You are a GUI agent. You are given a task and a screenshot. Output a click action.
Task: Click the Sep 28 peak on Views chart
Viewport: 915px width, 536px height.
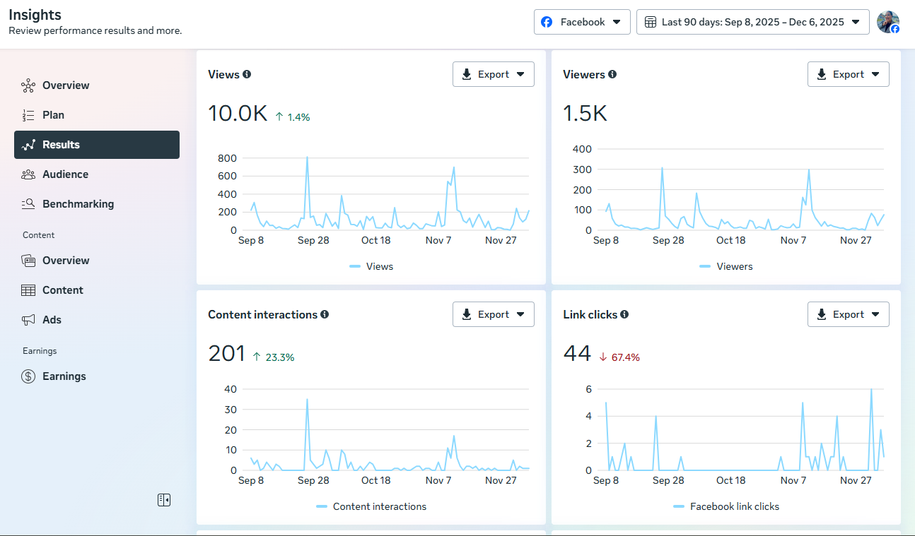(307, 157)
